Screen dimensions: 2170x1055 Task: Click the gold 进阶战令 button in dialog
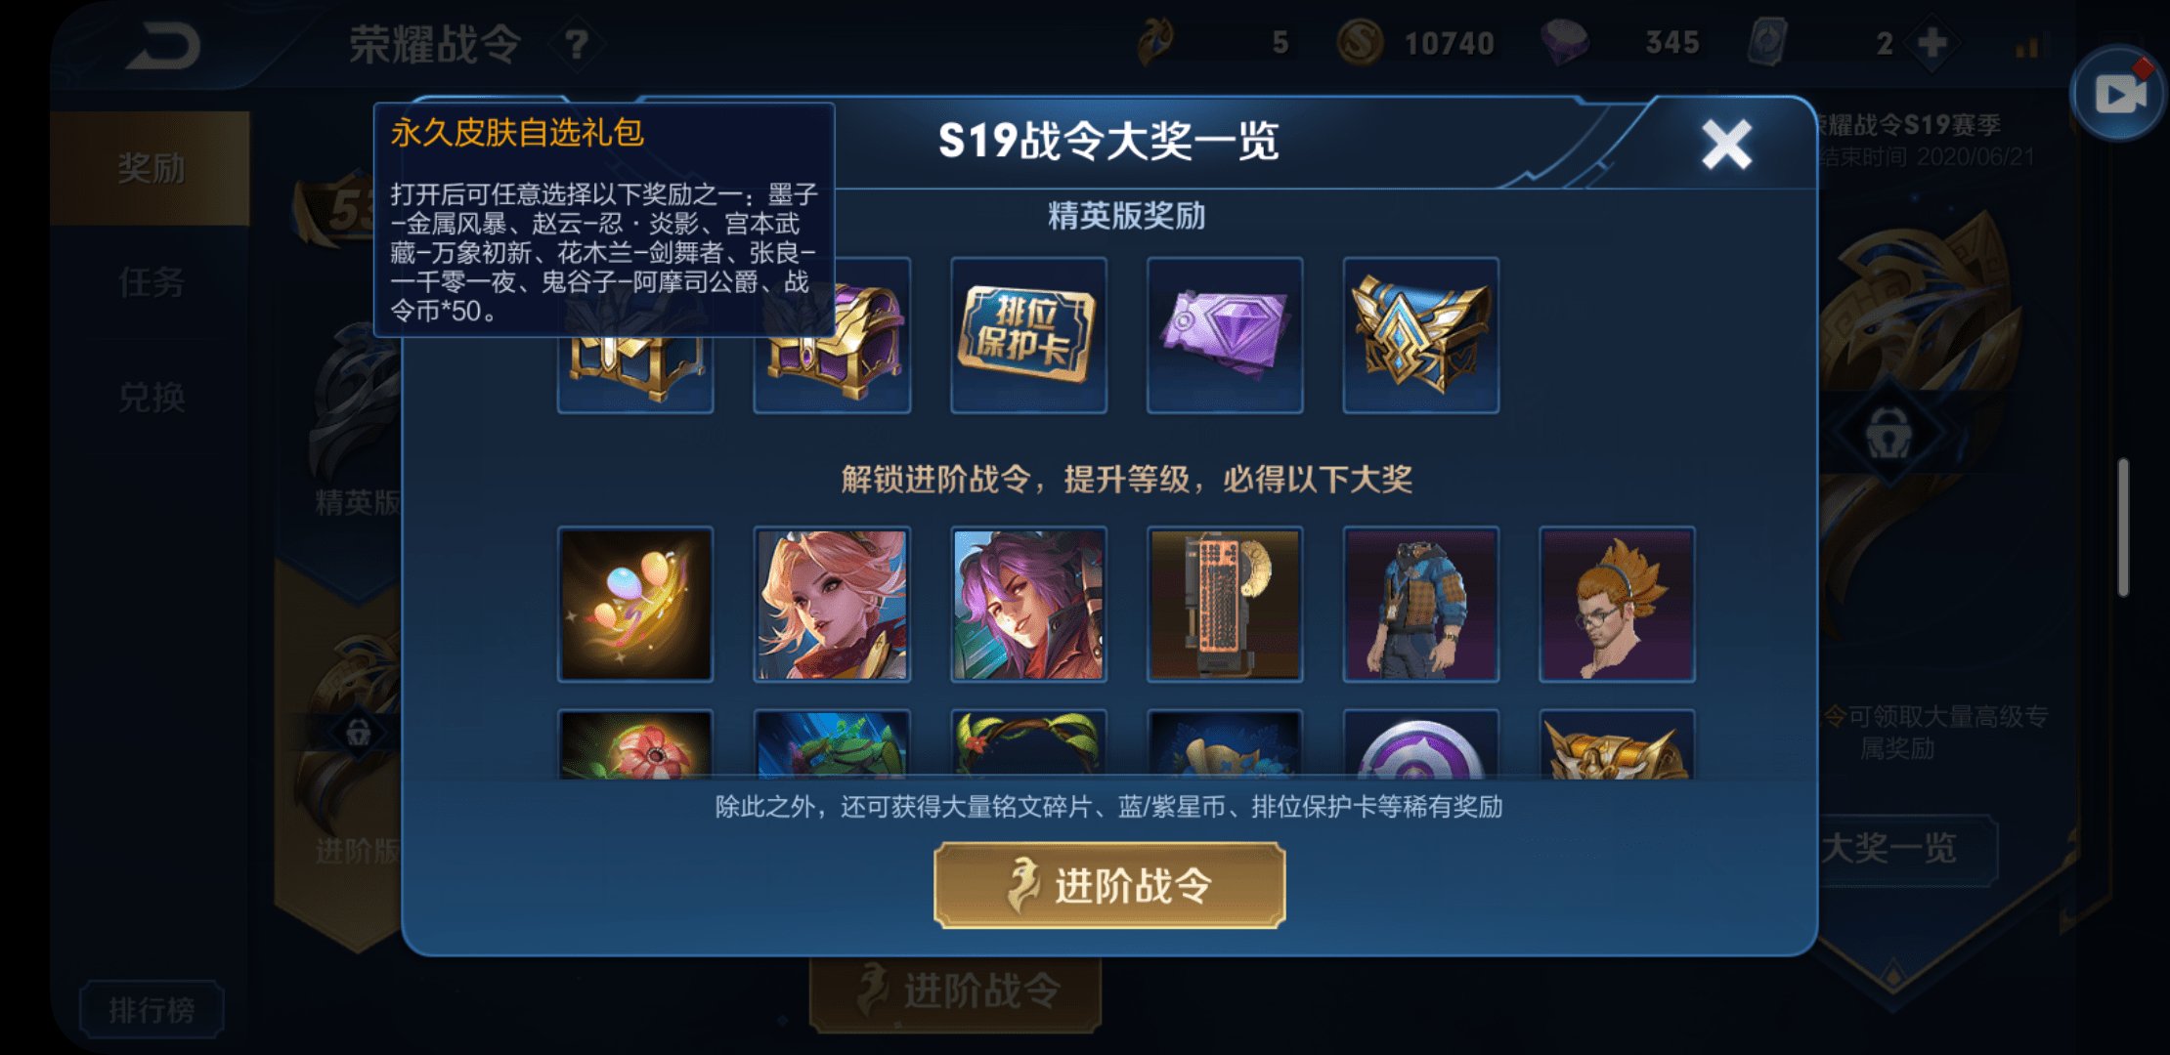1109,885
